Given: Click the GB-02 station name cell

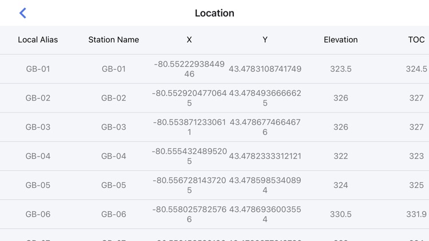Looking at the screenshot, I should click(x=113, y=98).
